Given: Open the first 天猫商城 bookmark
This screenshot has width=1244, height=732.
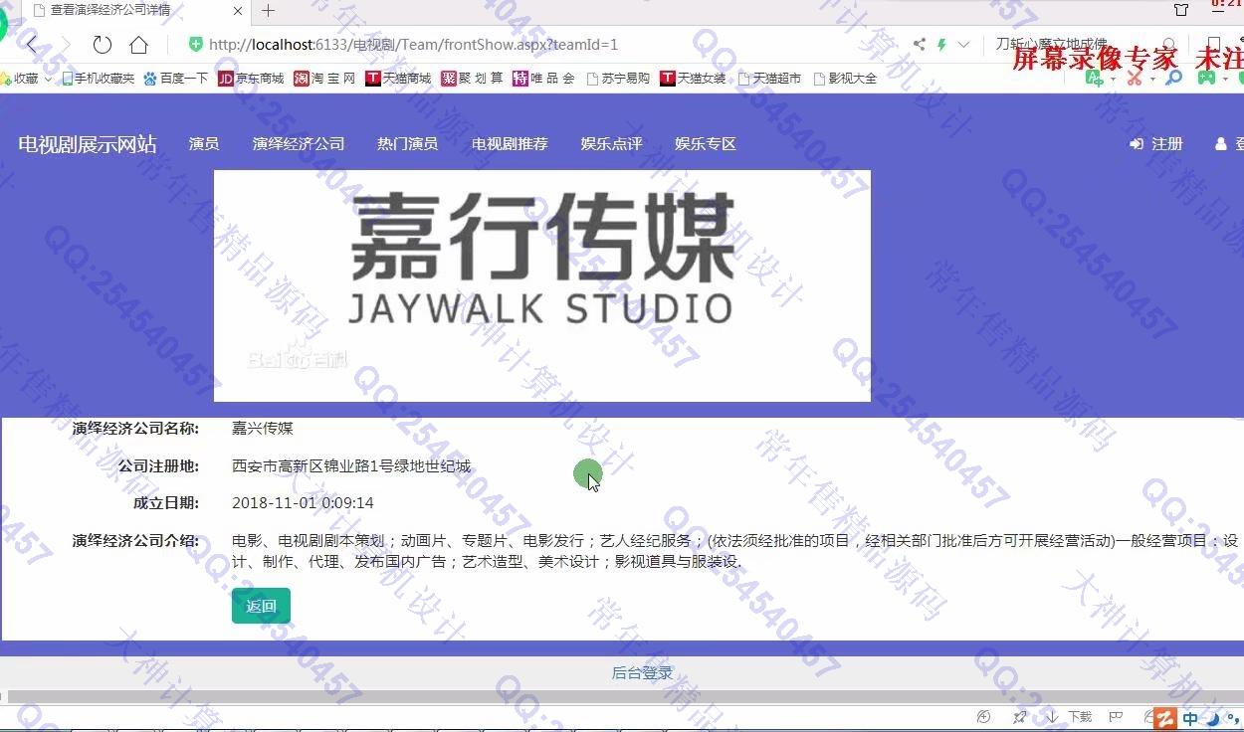Looking at the screenshot, I should coord(398,79).
